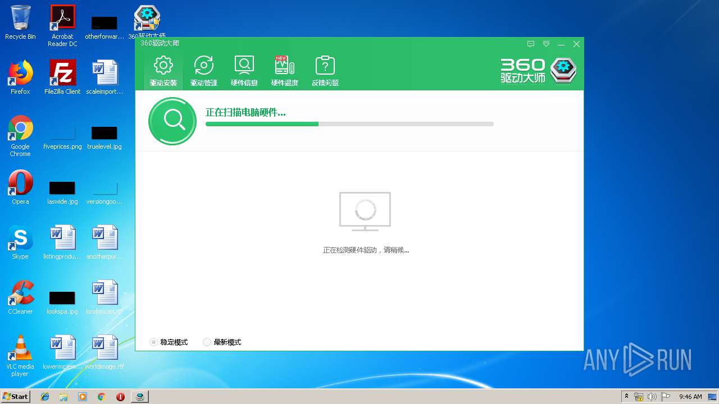Select the Google Chrome desktop shortcut
Screen dimensions: 719x404
(20, 136)
